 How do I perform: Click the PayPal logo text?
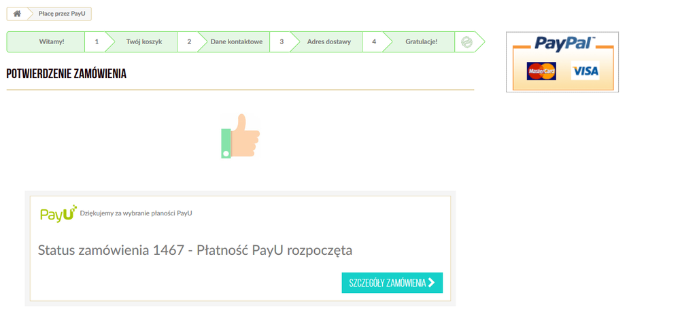point(563,43)
